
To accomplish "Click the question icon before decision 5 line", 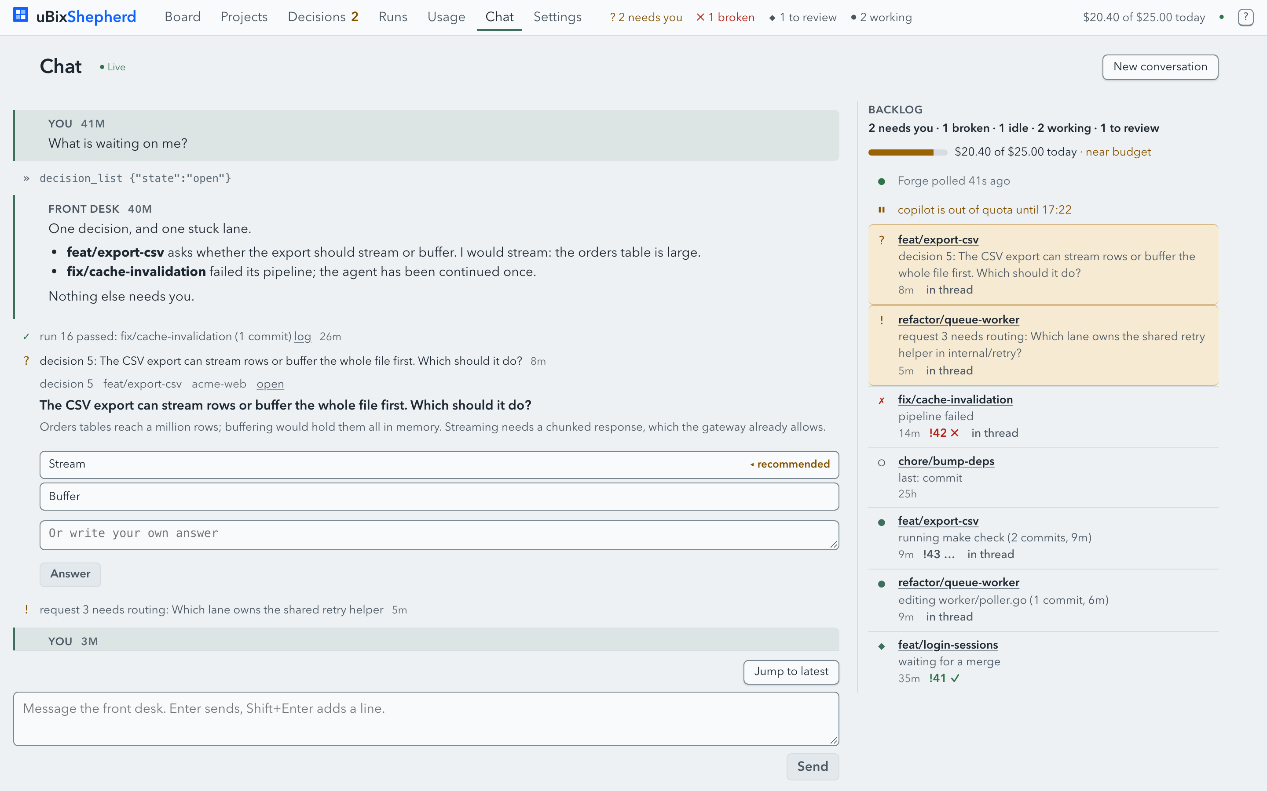I will (26, 361).
